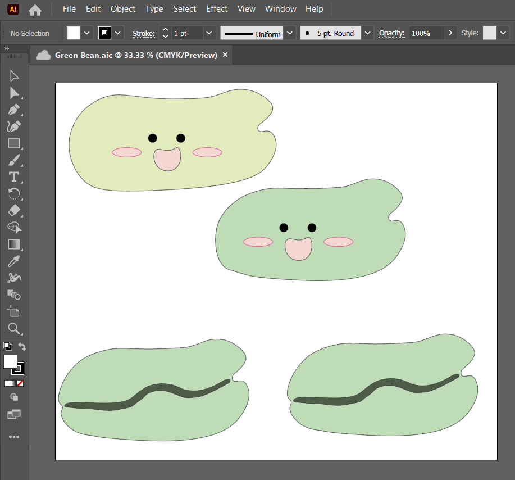This screenshot has height=480, width=515.
Task: Click the fill color swatch in control bar
Action: tap(73, 33)
